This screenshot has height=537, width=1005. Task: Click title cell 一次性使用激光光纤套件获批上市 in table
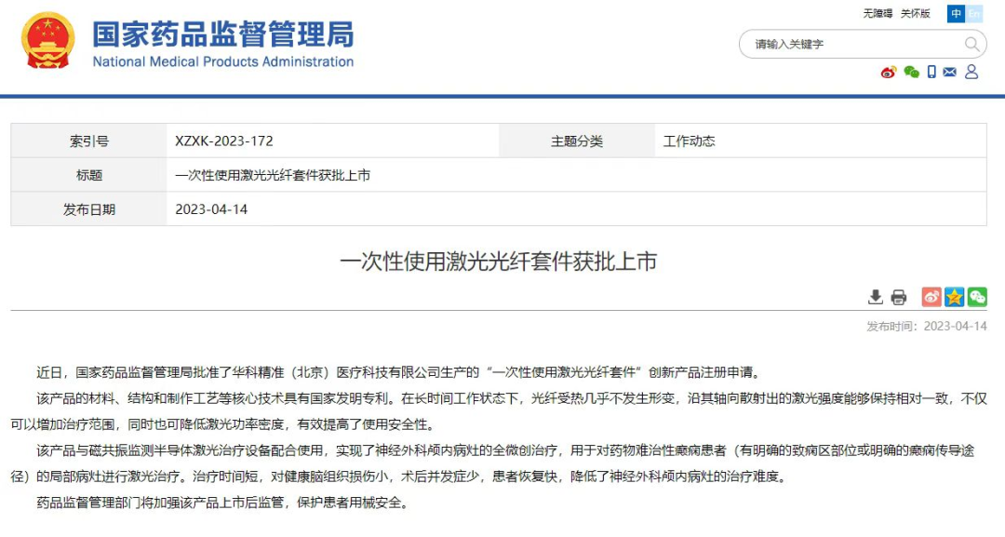tap(273, 175)
